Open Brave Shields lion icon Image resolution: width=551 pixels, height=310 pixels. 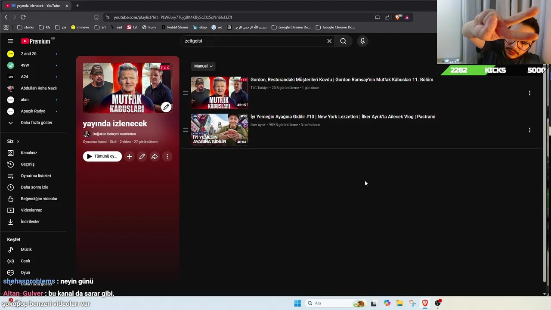point(398,17)
